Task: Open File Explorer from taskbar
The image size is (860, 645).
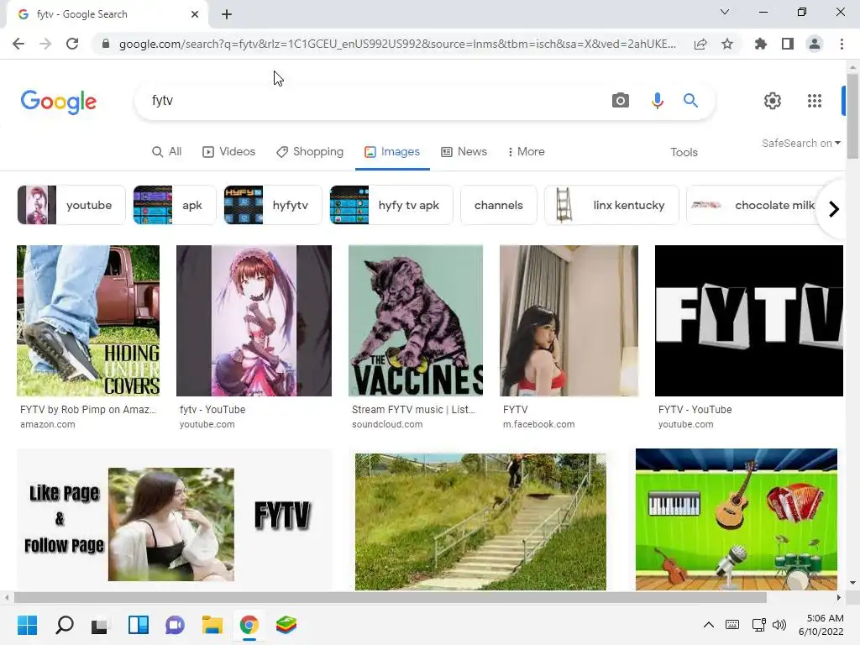Action: click(x=212, y=625)
